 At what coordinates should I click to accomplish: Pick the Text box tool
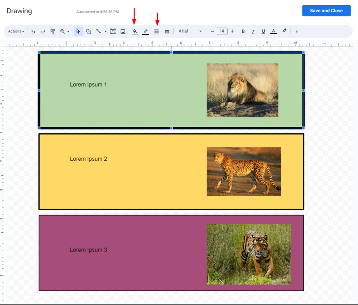[x=113, y=31]
